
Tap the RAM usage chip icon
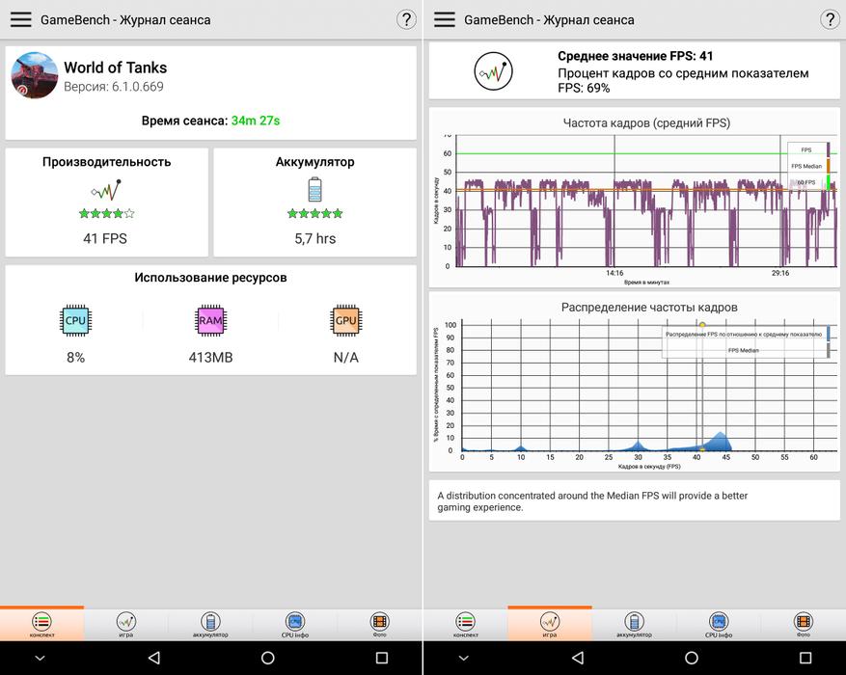tap(210, 320)
